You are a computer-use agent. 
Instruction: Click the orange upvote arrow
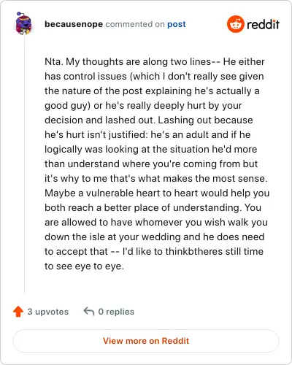point(18,312)
